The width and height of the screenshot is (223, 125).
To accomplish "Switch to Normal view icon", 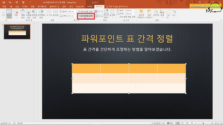I will click(178, 123).
